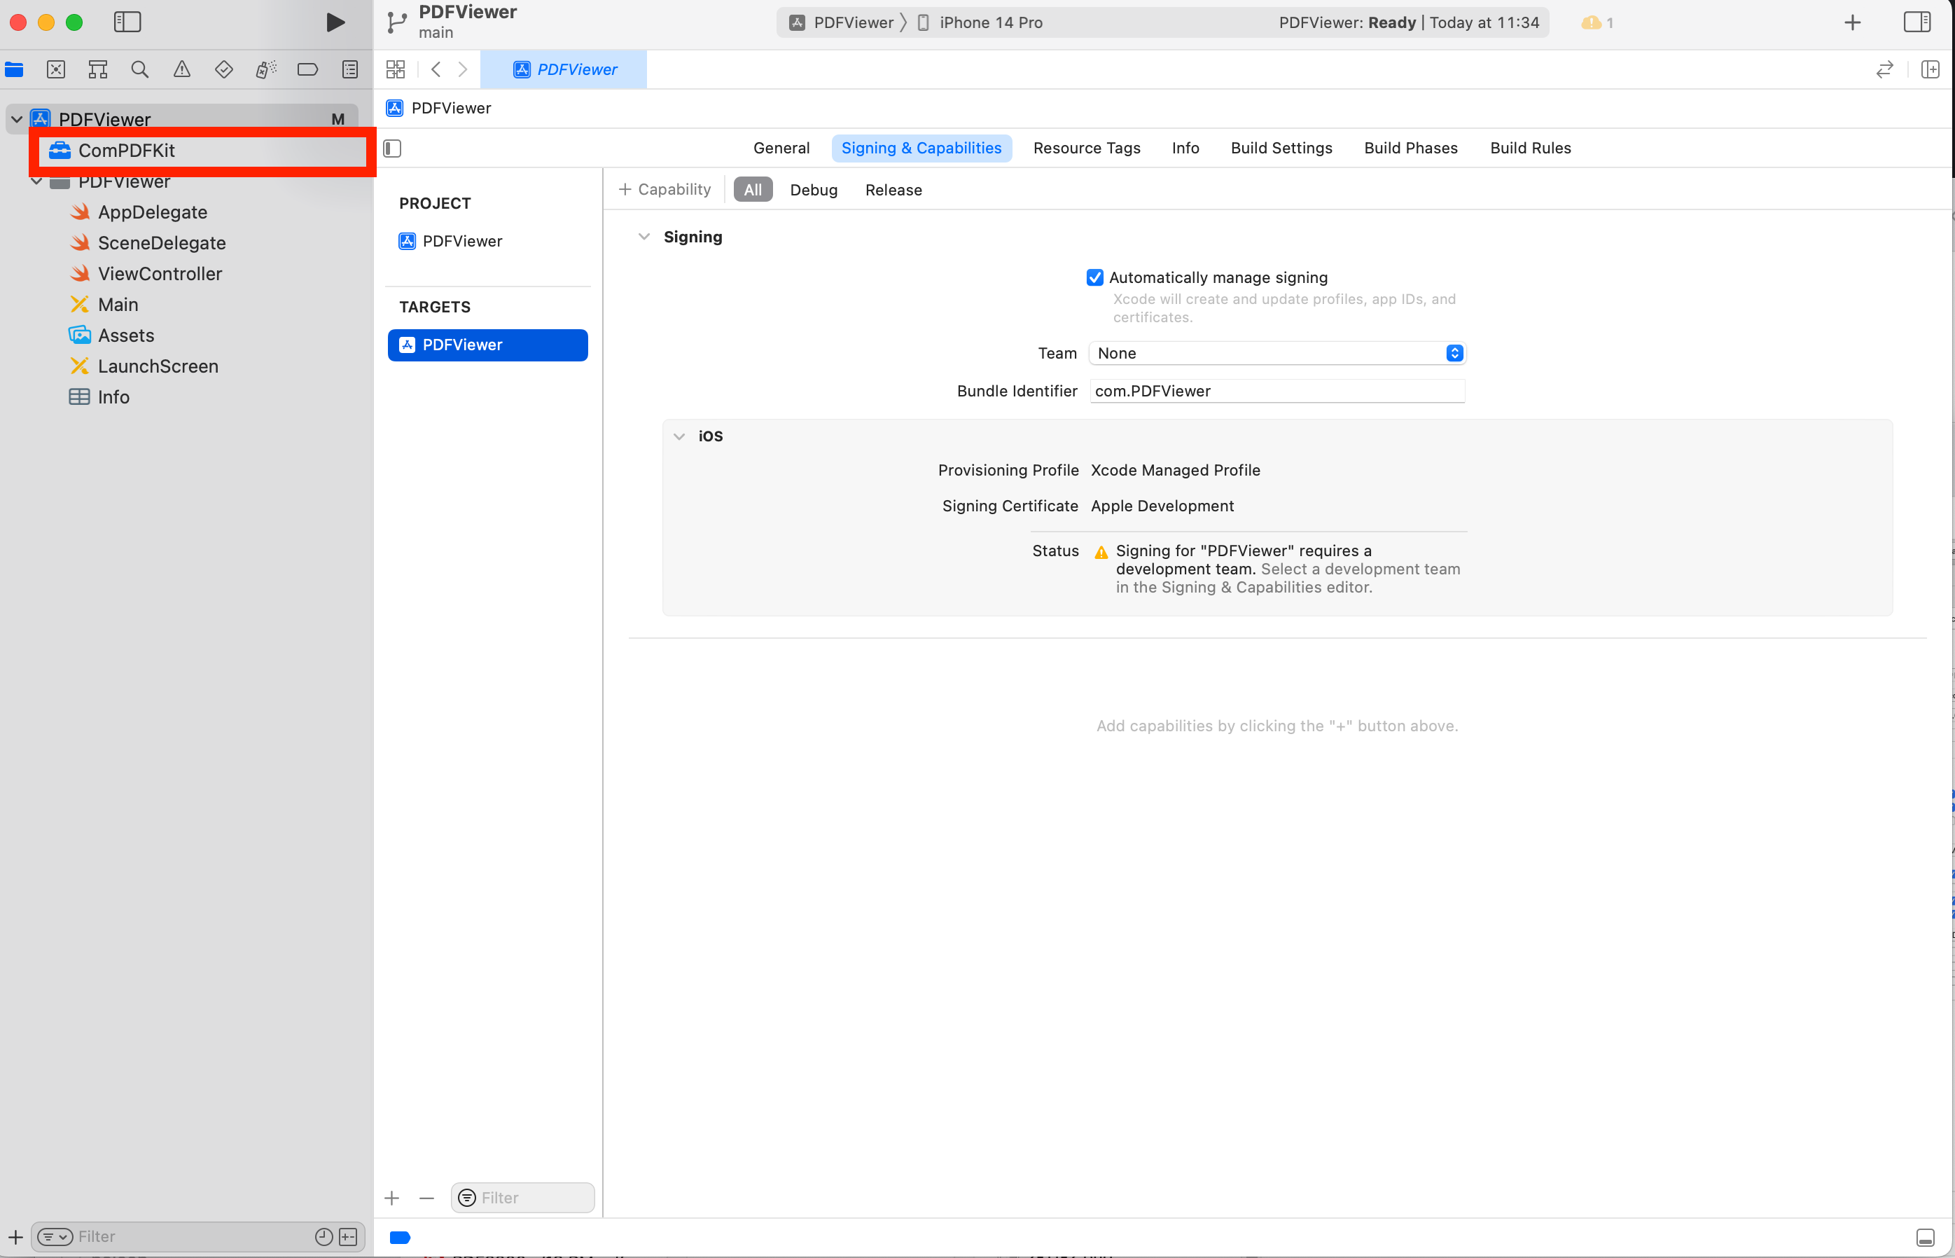The height and width of the screenshot is (1258, 1955).
Task: Open the Team dropdown
Action: point(1277,353)
